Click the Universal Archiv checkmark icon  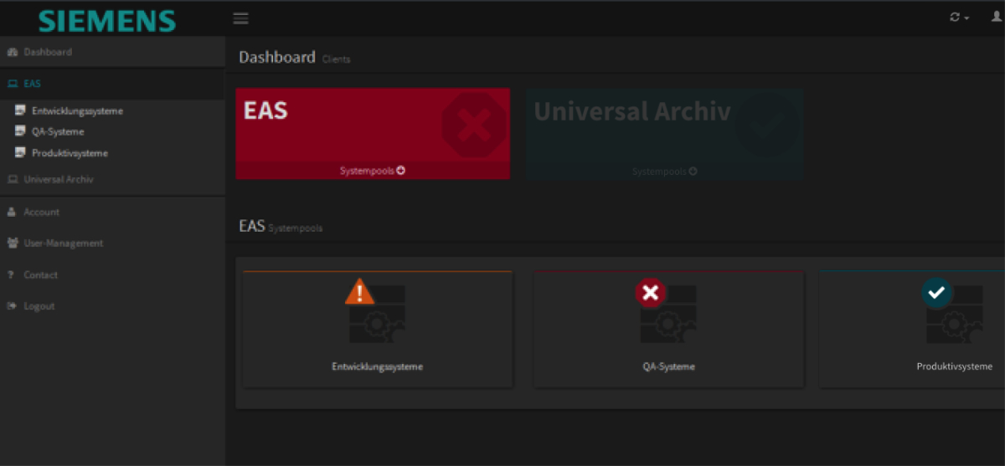pos(767,124)
